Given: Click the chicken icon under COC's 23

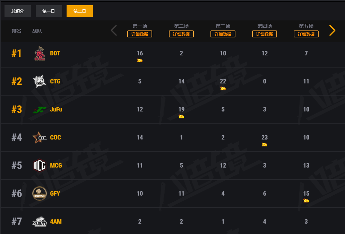Looking at the screenshot, I should click(x=265, y=145).
